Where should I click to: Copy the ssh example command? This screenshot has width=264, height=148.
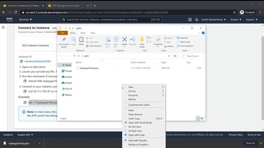(x=25, y=102)
